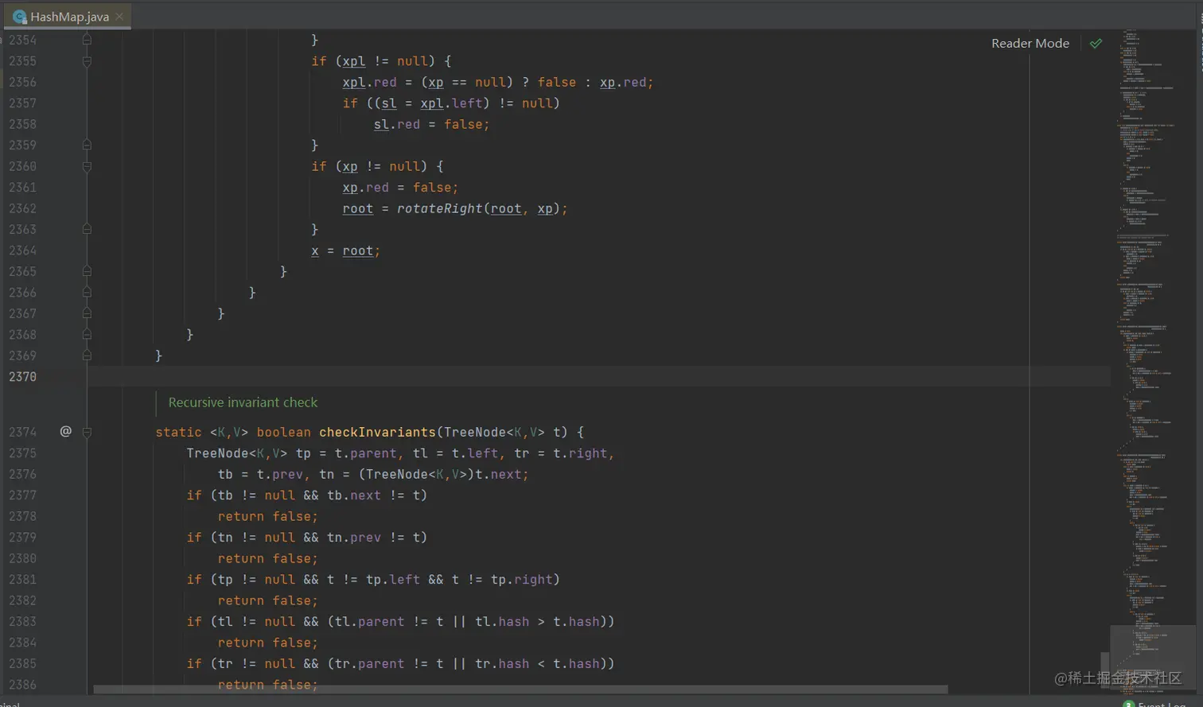Toggle fold marker at line 2368
This screenshot has height=707, width=1203.
[x=88, y=335]
